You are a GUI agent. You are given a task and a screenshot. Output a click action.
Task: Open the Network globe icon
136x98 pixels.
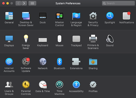point(43,62)
